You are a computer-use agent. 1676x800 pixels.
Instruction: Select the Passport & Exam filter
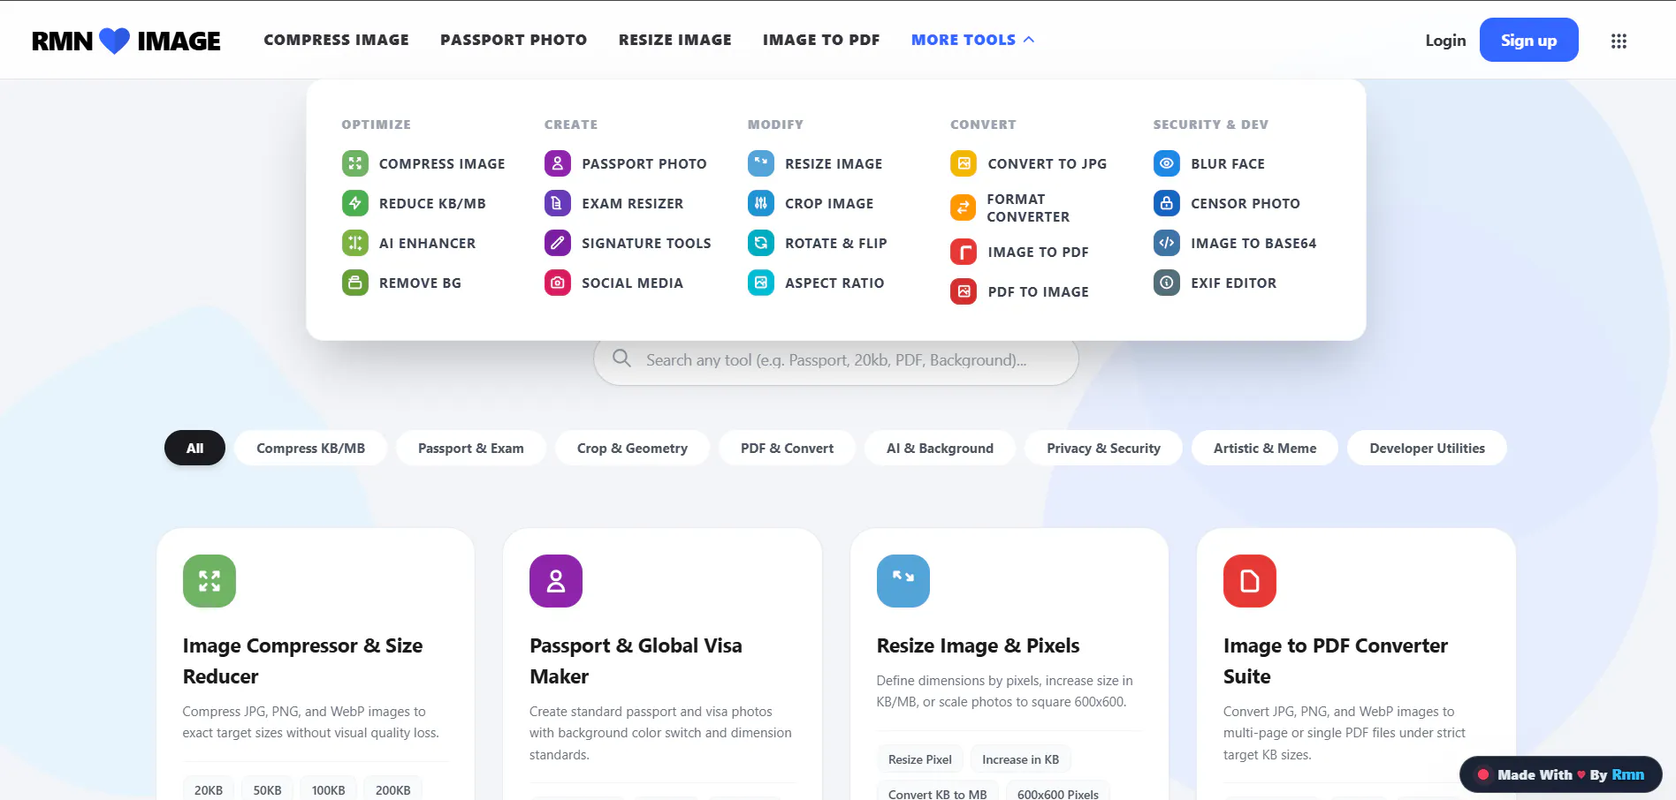(x=471, y=448)
